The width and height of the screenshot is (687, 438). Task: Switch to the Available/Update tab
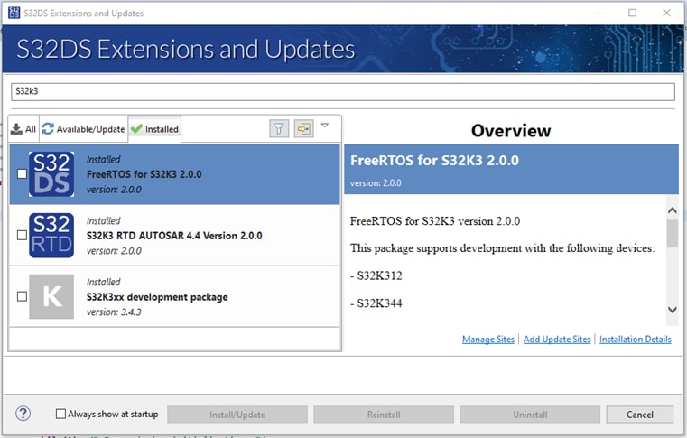tap(83, 129)
